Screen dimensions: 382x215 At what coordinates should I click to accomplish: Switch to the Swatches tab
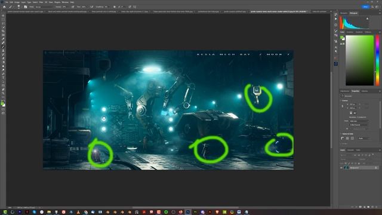pos(350,32)
